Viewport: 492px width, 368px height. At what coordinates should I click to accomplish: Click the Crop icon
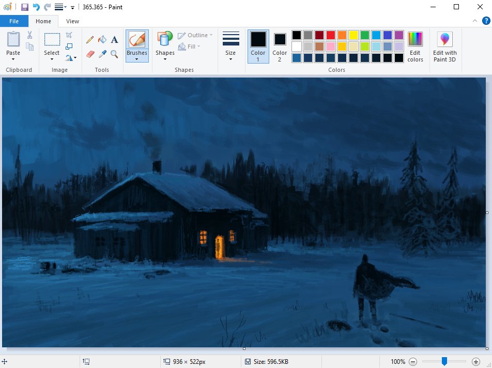tap(69, 35)
